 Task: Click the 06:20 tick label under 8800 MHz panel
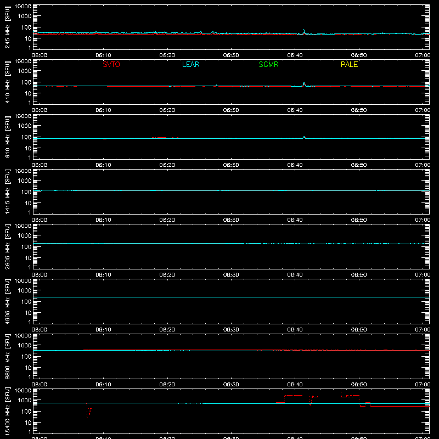pos(167,385)
